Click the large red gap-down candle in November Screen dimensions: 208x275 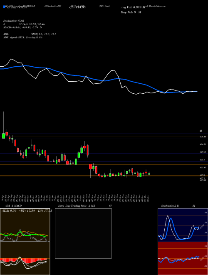pyautogui.click(x=90, y=166)
